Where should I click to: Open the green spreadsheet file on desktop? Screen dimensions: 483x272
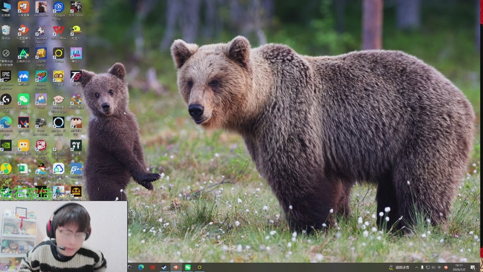coord(24,172)
